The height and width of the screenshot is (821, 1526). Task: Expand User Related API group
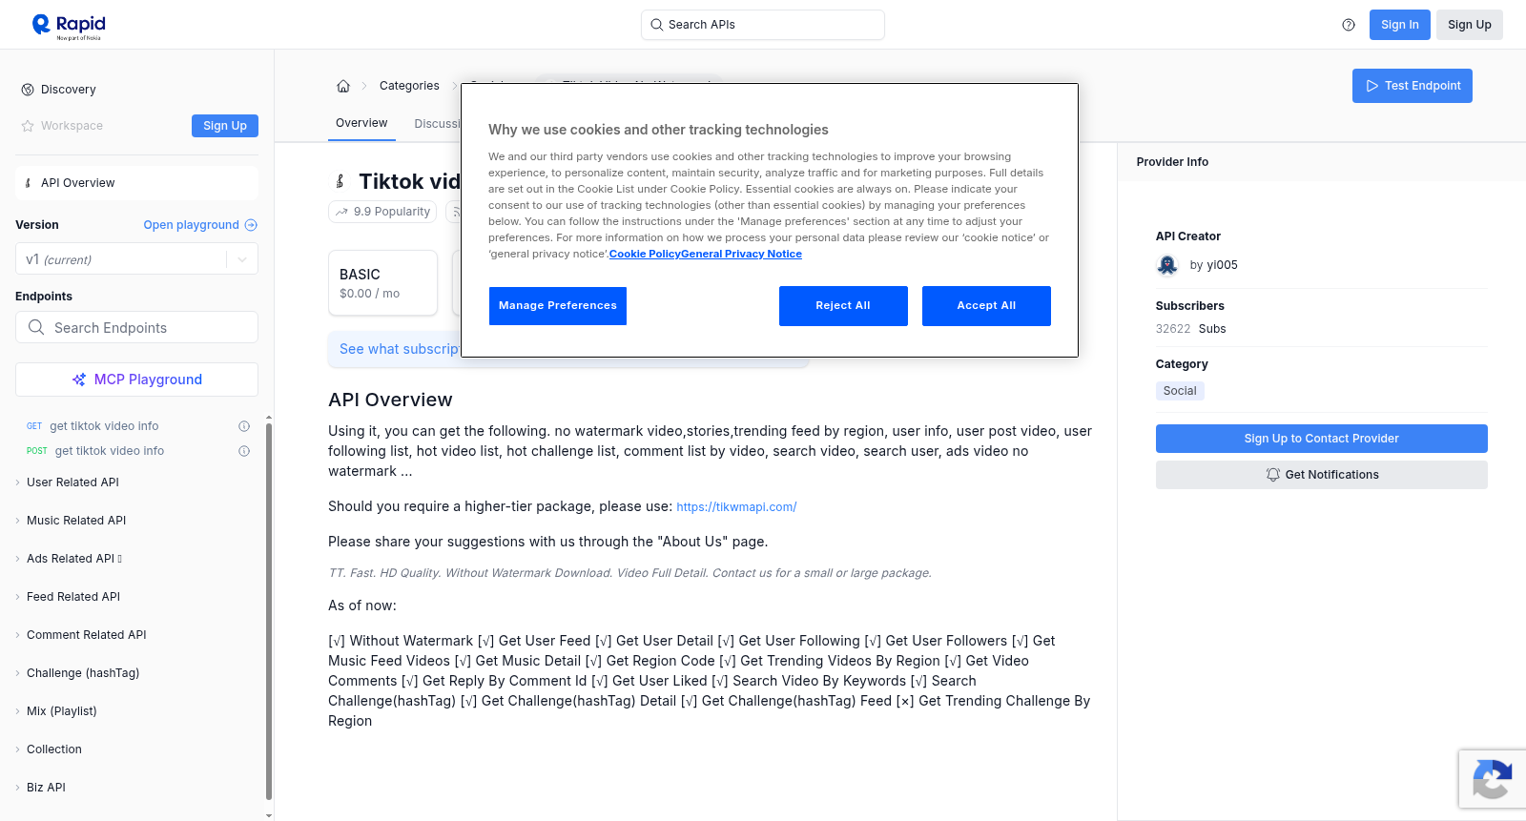coord(72,482)
